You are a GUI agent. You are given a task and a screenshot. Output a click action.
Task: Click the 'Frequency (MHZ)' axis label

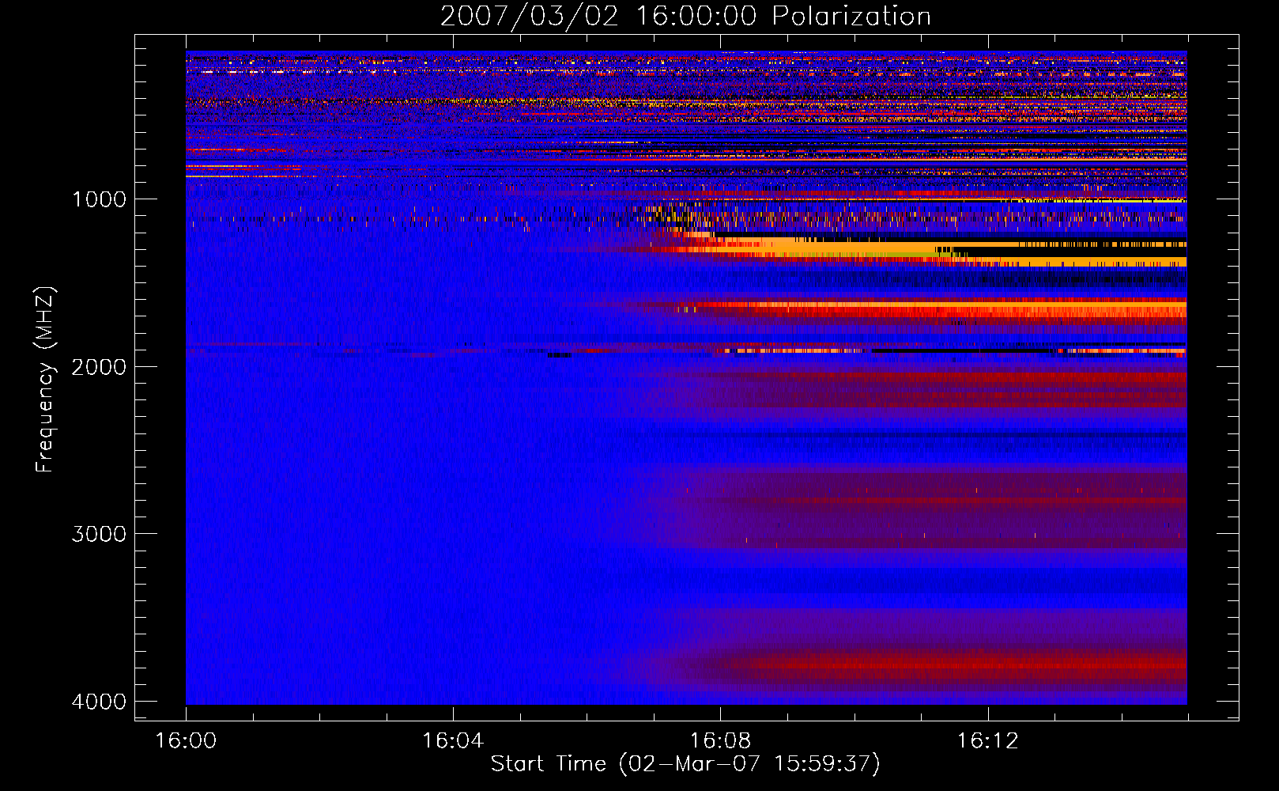(x=46, y=380)
